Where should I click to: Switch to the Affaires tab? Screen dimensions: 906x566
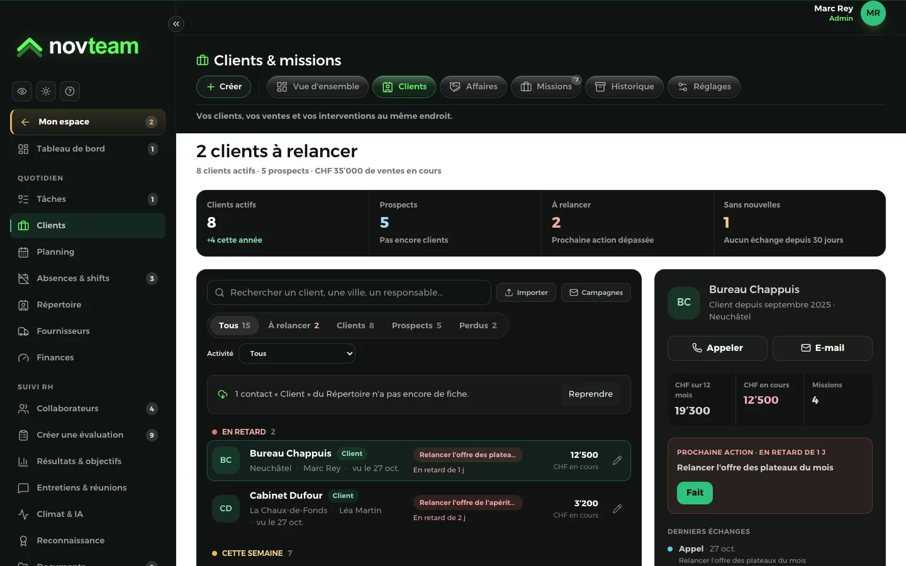coord(475,87)
